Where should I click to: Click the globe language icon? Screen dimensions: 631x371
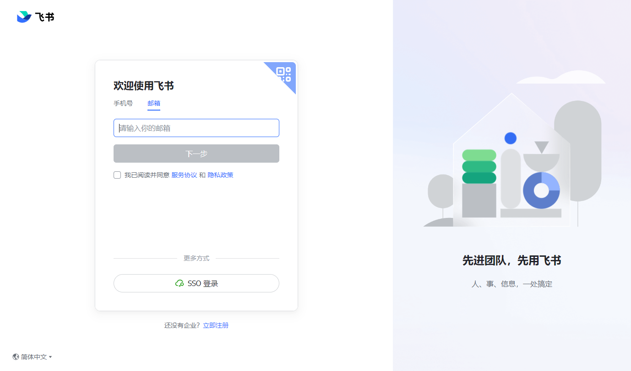[x=16, y=357]
